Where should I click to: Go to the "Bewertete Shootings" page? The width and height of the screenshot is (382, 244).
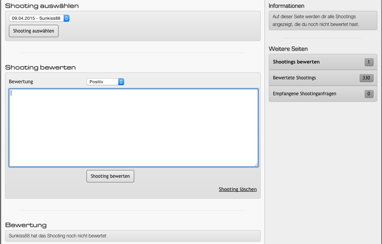294,78
